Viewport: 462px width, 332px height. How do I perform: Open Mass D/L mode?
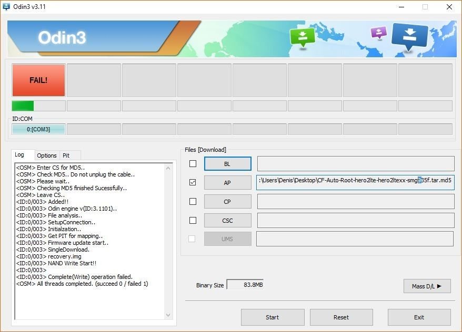coord(427,286)
